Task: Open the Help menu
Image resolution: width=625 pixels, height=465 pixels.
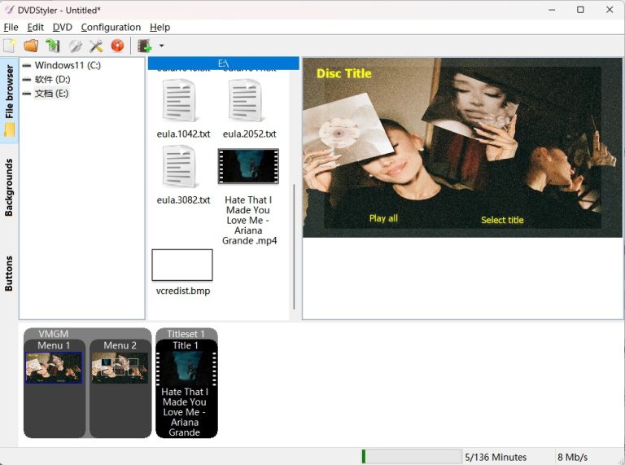Action: pyautogui.click(x=160, y=27)
